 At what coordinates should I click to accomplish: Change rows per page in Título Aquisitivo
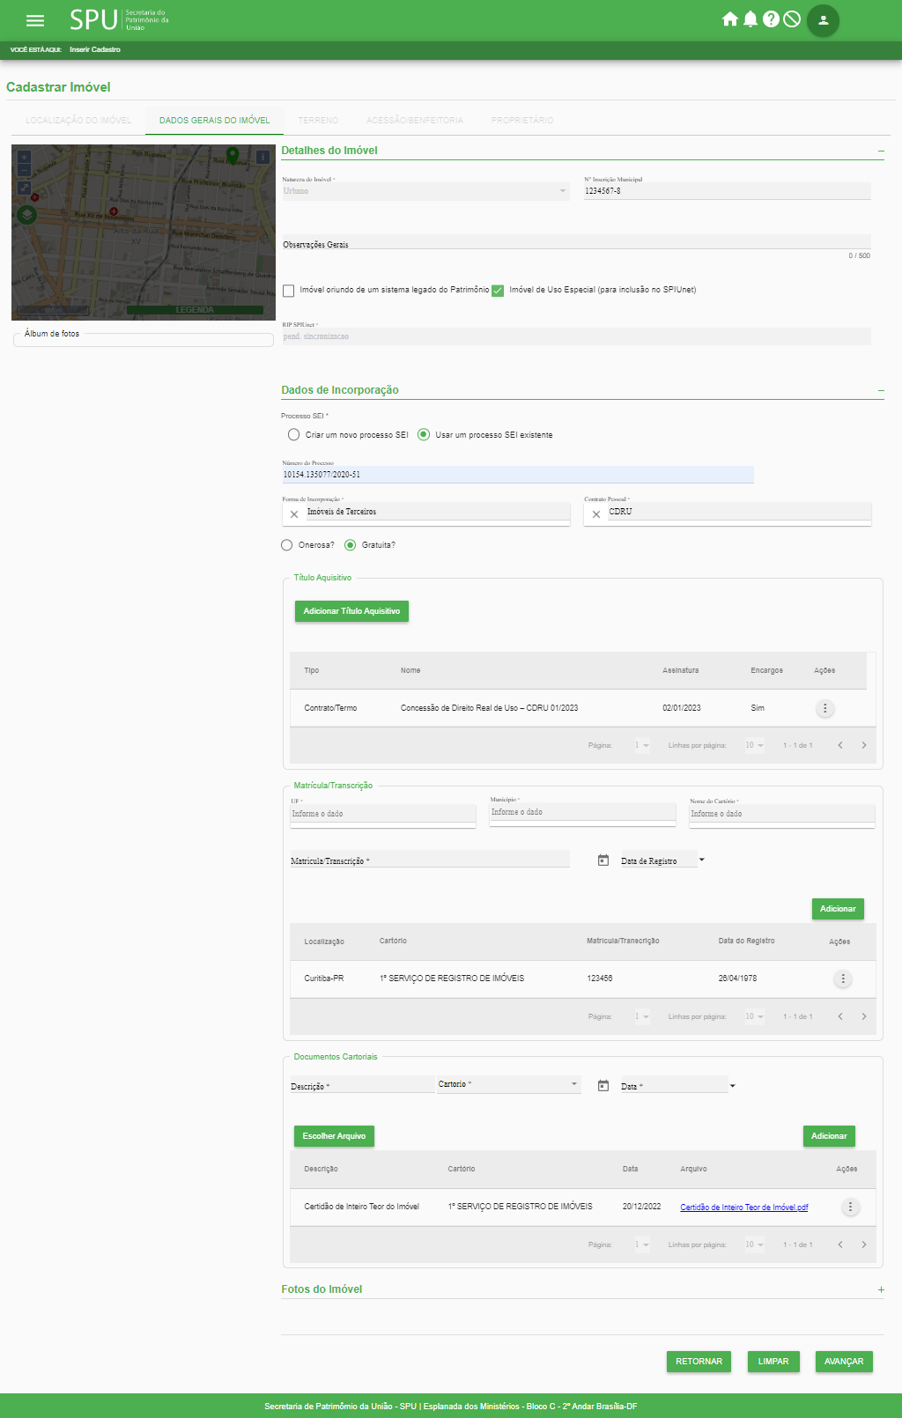(x=754, y=745)
